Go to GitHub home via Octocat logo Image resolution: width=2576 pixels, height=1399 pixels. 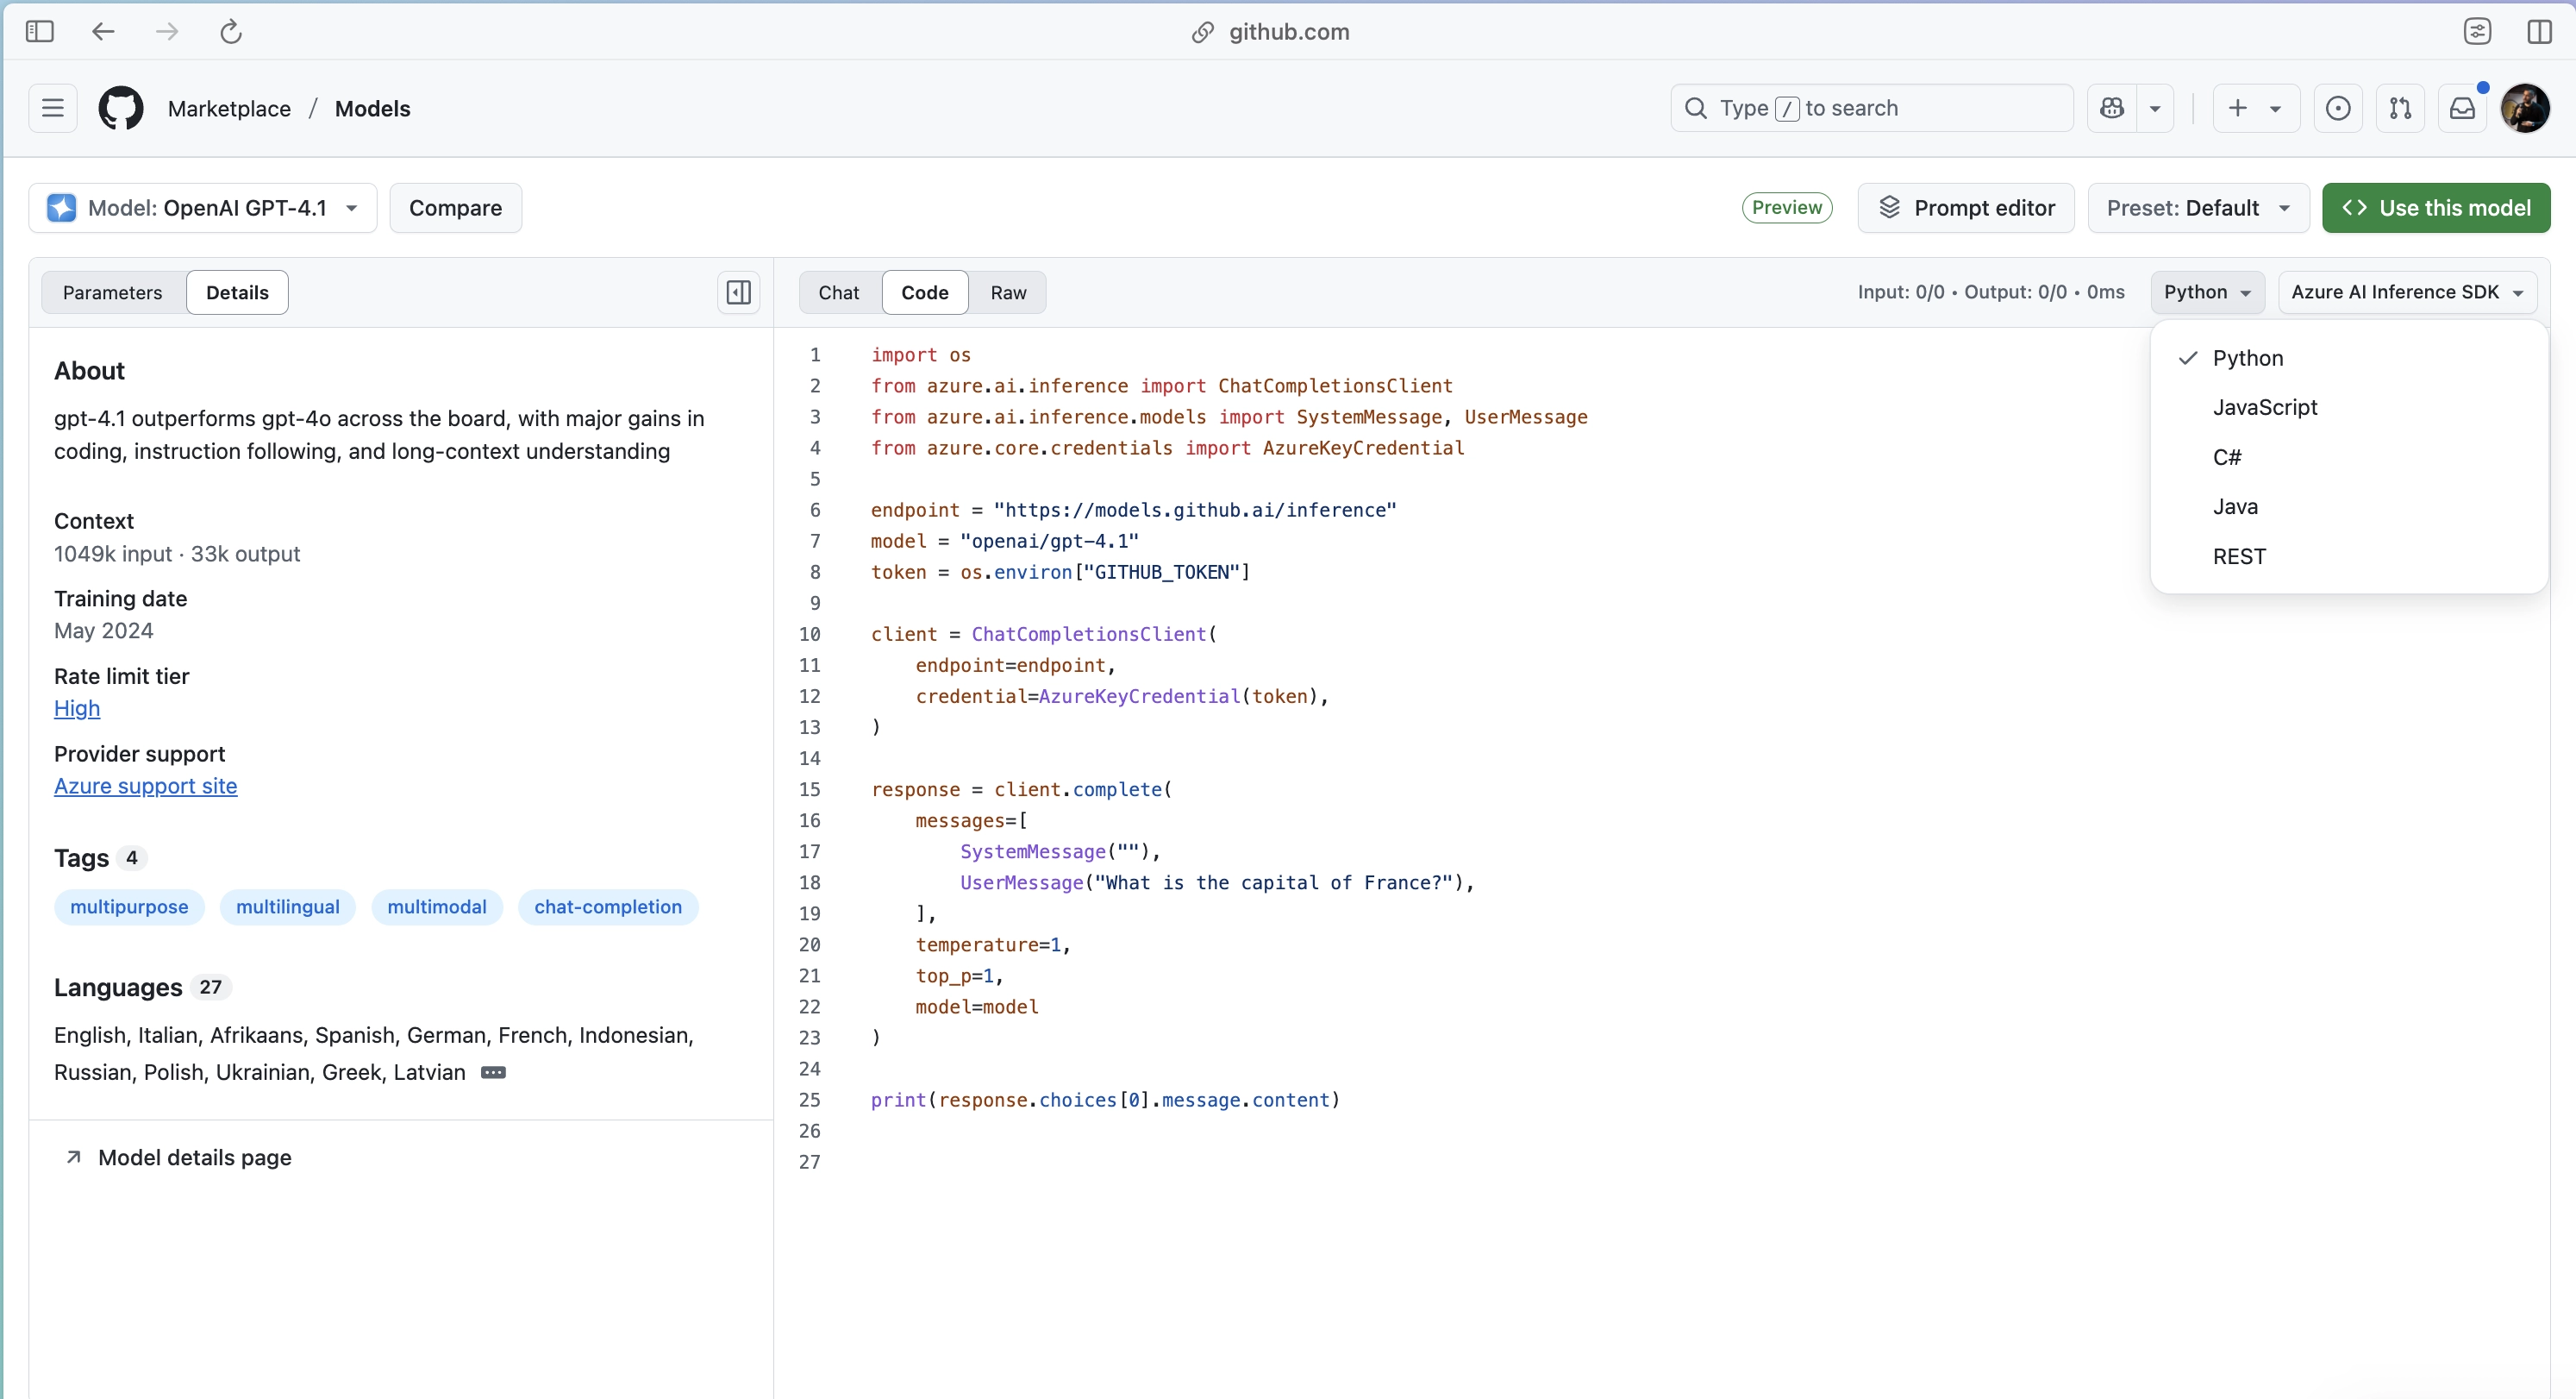[121, 108]
